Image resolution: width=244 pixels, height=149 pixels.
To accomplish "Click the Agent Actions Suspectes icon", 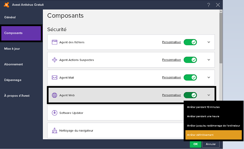I will pyautogui.click(x=55, y=60).
